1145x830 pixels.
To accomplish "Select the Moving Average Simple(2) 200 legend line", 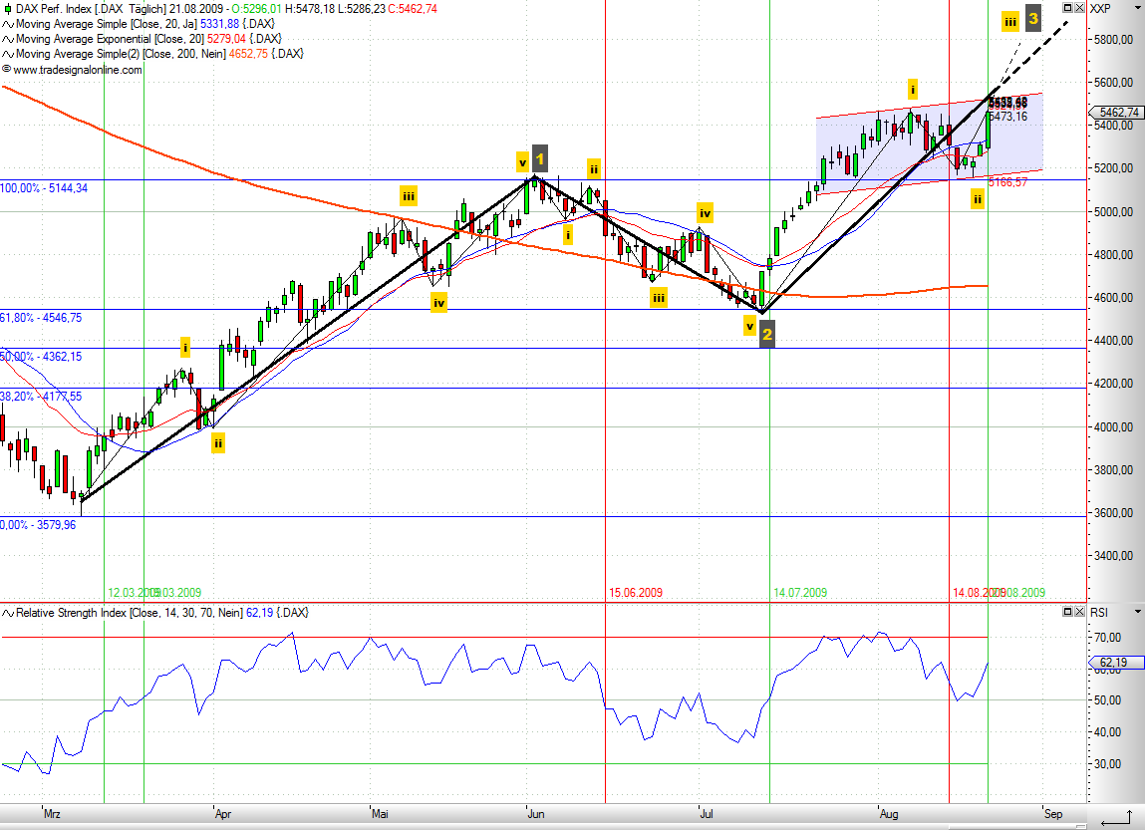I will point(159,53).
